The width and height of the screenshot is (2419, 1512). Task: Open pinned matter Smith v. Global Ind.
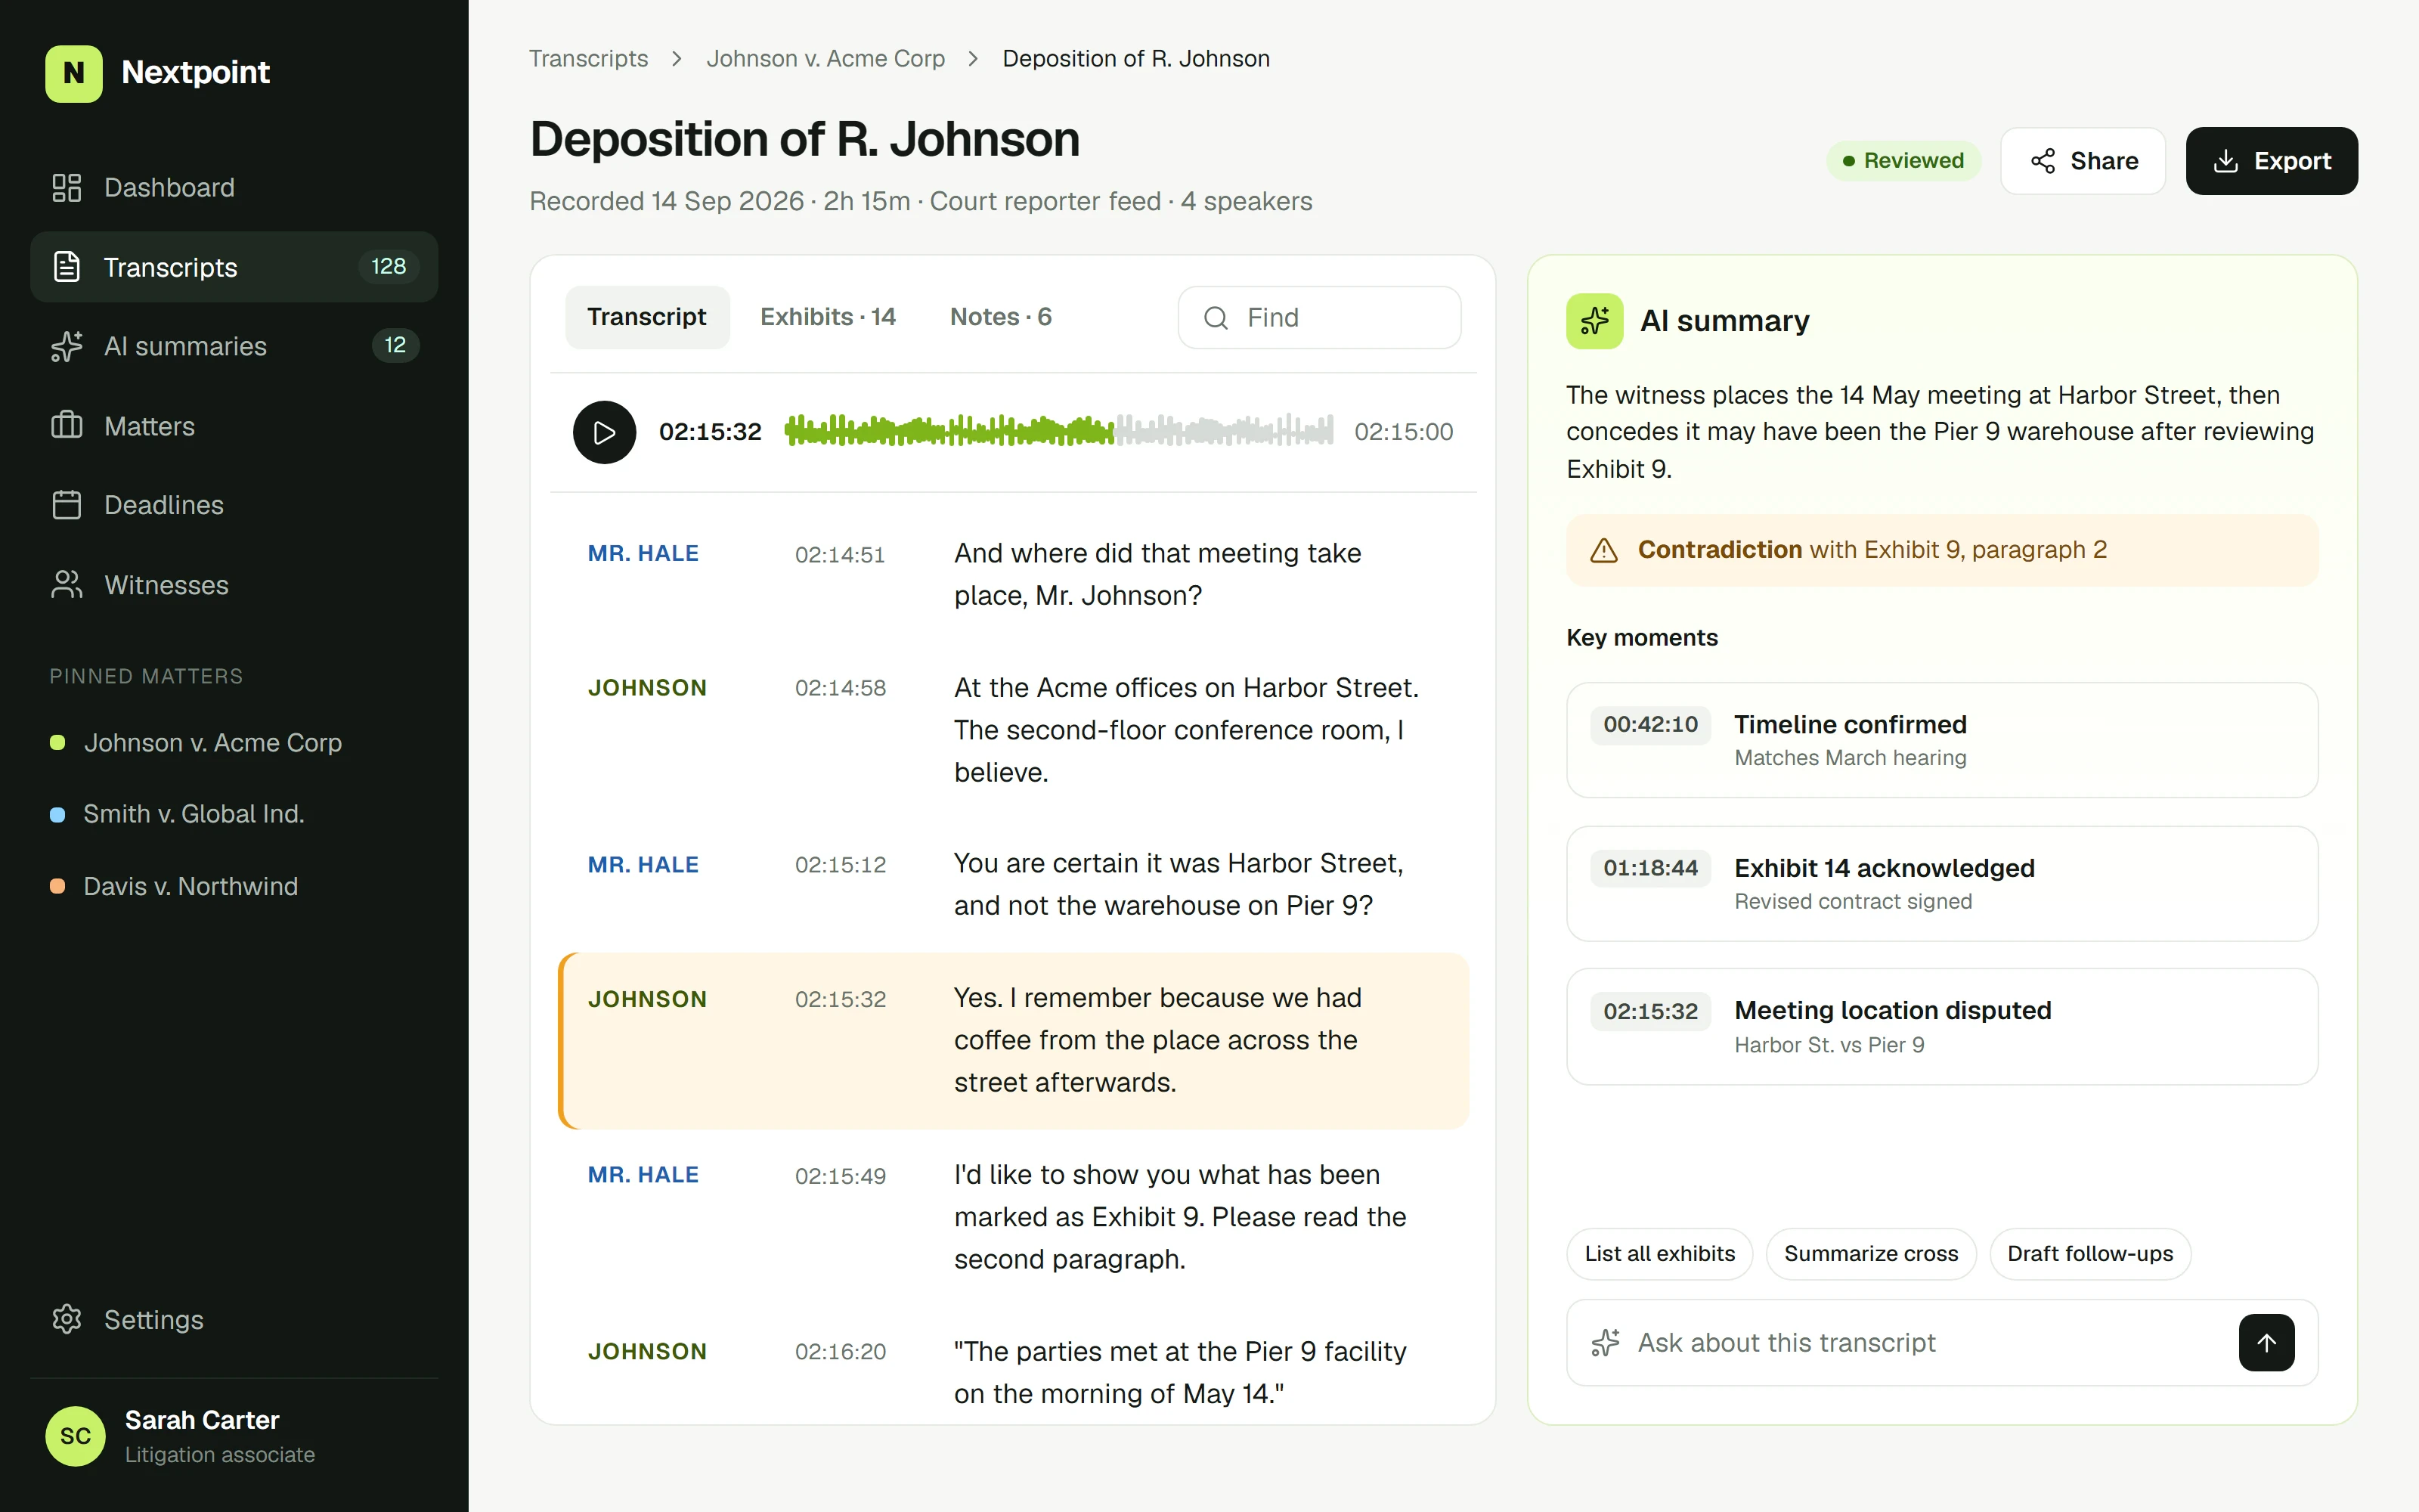[177, 814]
